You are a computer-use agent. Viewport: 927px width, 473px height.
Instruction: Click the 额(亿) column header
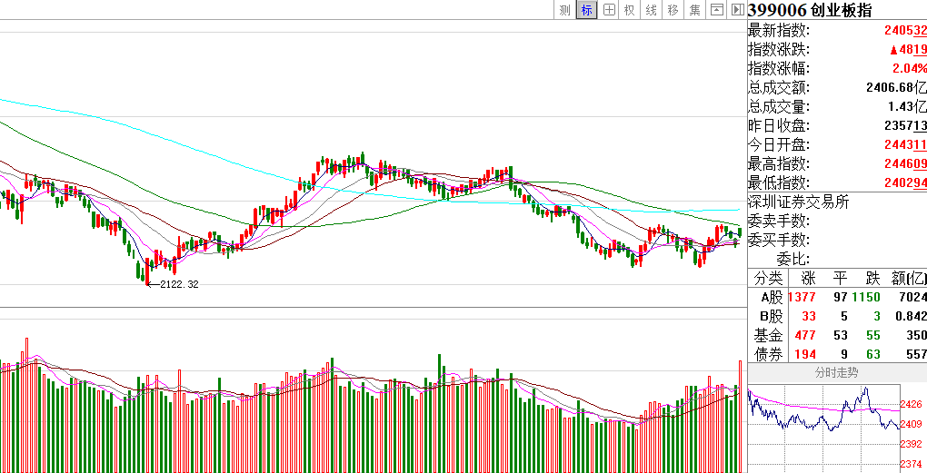tap(909, 278)
